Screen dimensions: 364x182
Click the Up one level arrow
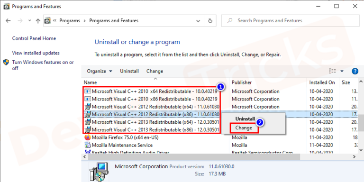38,21
